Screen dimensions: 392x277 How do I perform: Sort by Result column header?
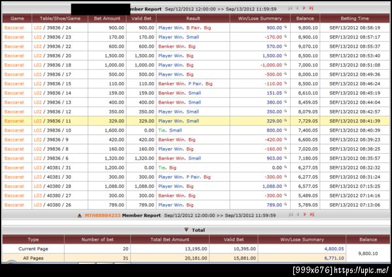pos(193,18)
